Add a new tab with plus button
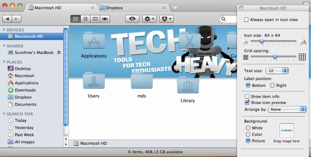Screen dimensions: 311x157 [175, 8]
